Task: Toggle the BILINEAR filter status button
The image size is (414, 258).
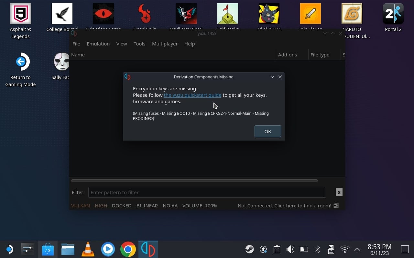Action: pyautogui.click(x=147, y=205)
